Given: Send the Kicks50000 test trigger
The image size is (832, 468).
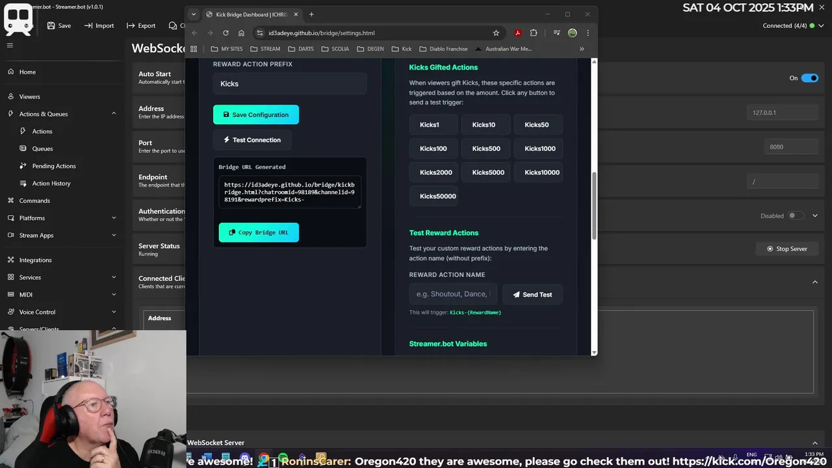Looking at the screenshot, I should pyautogui.click(x=434, y=196).
